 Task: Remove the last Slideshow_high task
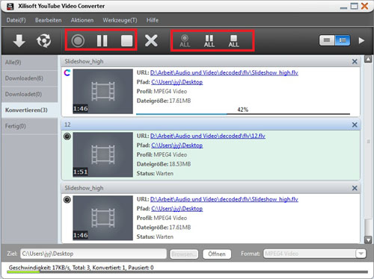point(355,188)
